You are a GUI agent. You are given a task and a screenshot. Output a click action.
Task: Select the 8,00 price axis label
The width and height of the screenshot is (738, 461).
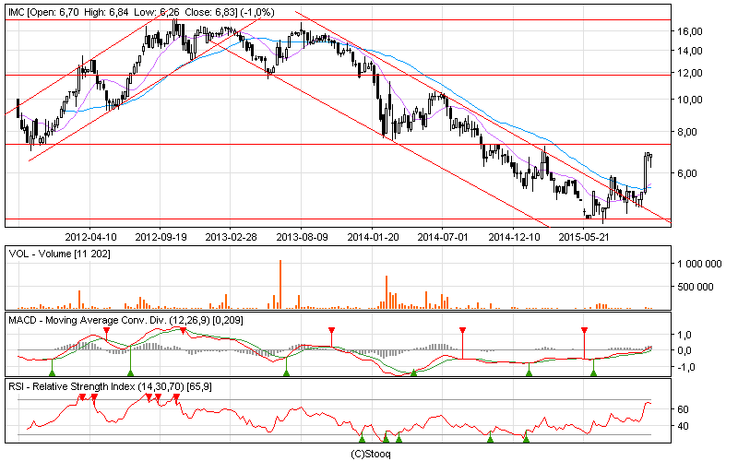687,132
